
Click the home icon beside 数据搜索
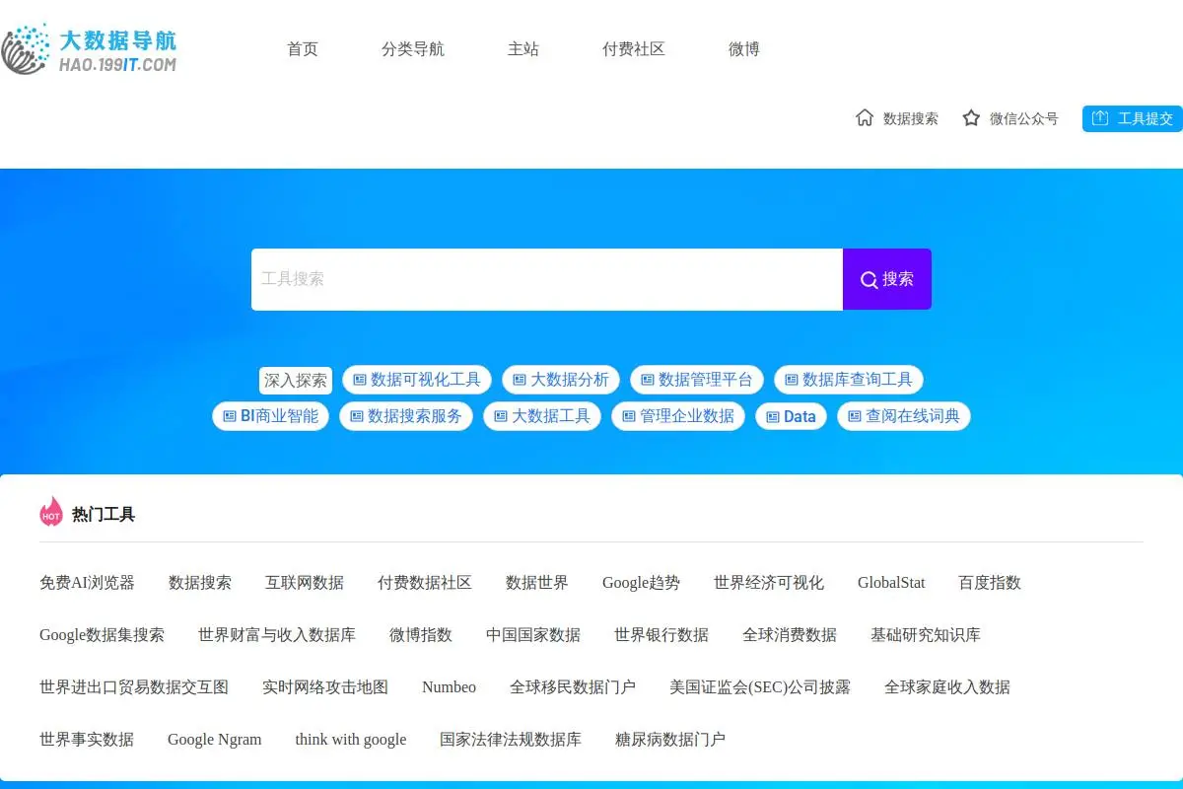click(865, 118)
